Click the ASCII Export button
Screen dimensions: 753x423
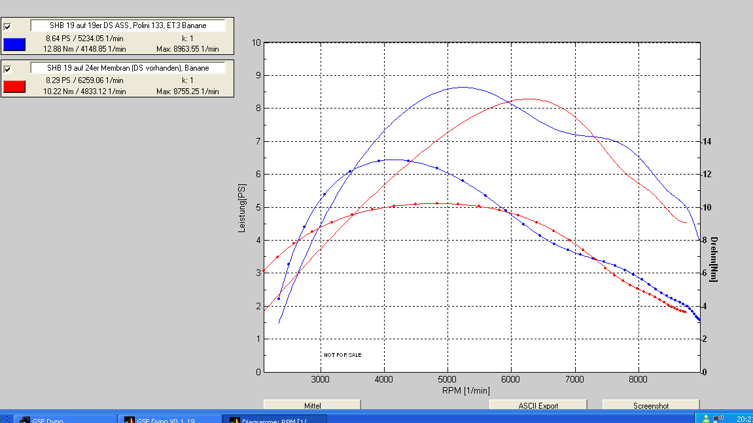[538, 405]
